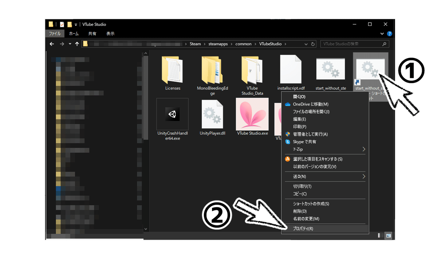Choose プロパティ(R) in context menu
The height and width of the screenshot is (259, 437).
pyautogui.click(x=325, y=229)
